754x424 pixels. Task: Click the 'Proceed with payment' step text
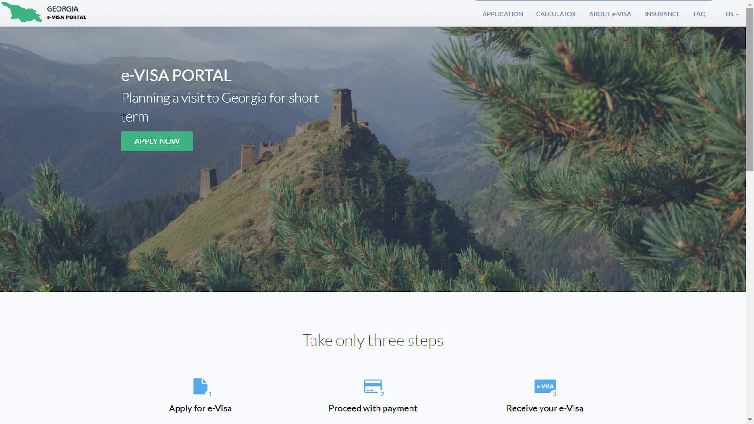pyautogui.click(x=373, y=408)
